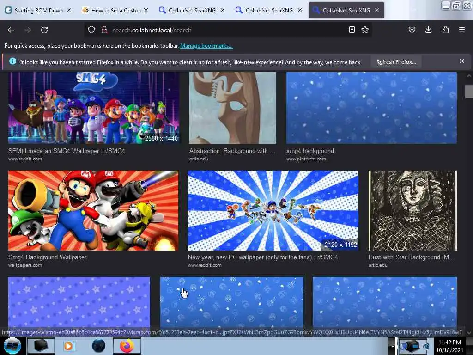Switch to the second CollabNet SearXNG tab
This screenshot has height=355, width=473.
tap(269, 10)
